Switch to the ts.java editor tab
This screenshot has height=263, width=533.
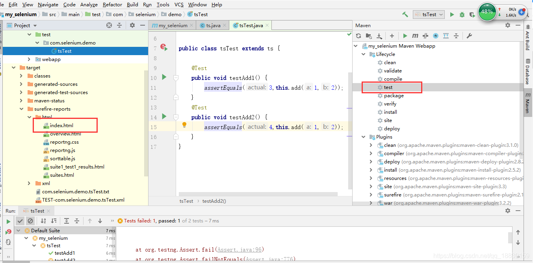click(x=213, y=26)
